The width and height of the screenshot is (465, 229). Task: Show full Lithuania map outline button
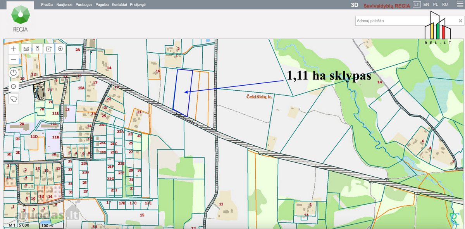[14, 99]
